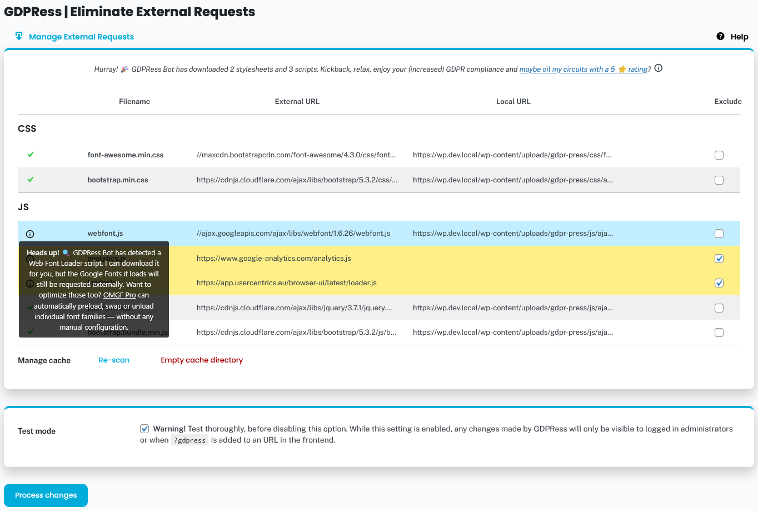Click the cdnjs jquery 3.7.1 external URL
Image resolution: width=758 pixels, height=511 pixels.
tap(295, 308)
